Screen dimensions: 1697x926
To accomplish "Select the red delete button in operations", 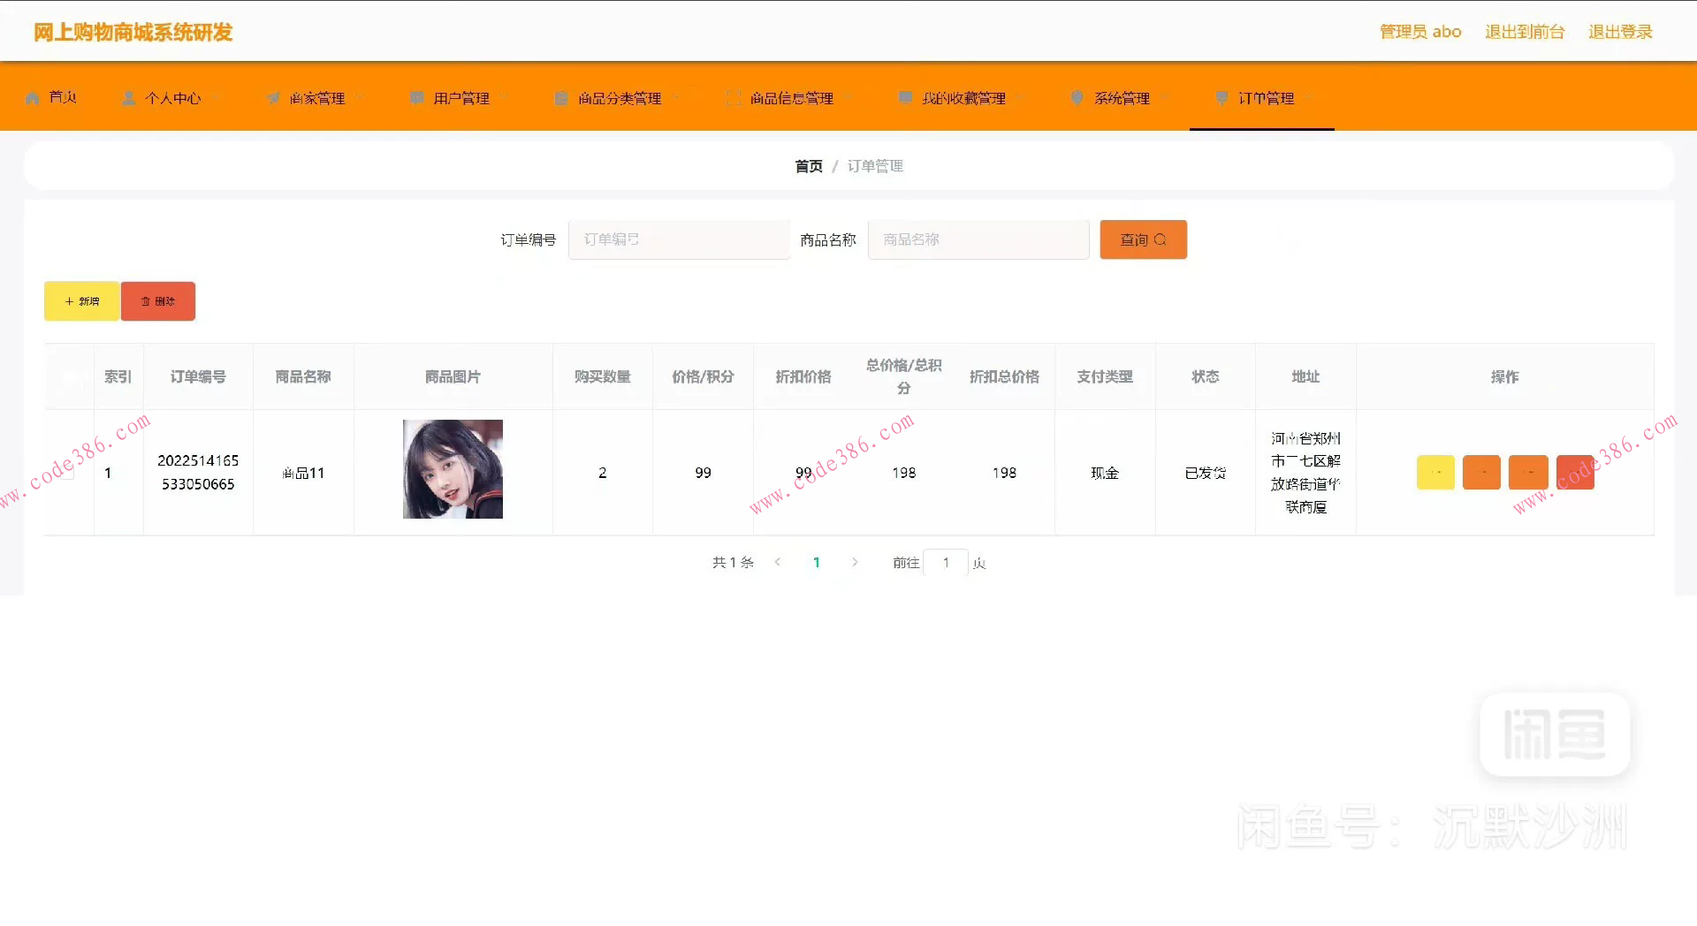I will [1574, 472].
